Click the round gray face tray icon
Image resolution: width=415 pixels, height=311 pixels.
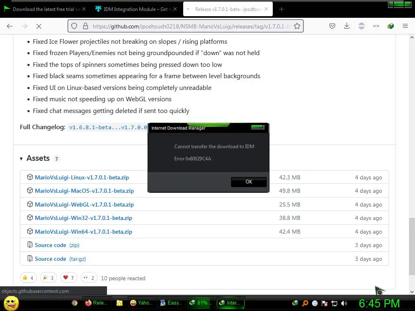(314, 303)
